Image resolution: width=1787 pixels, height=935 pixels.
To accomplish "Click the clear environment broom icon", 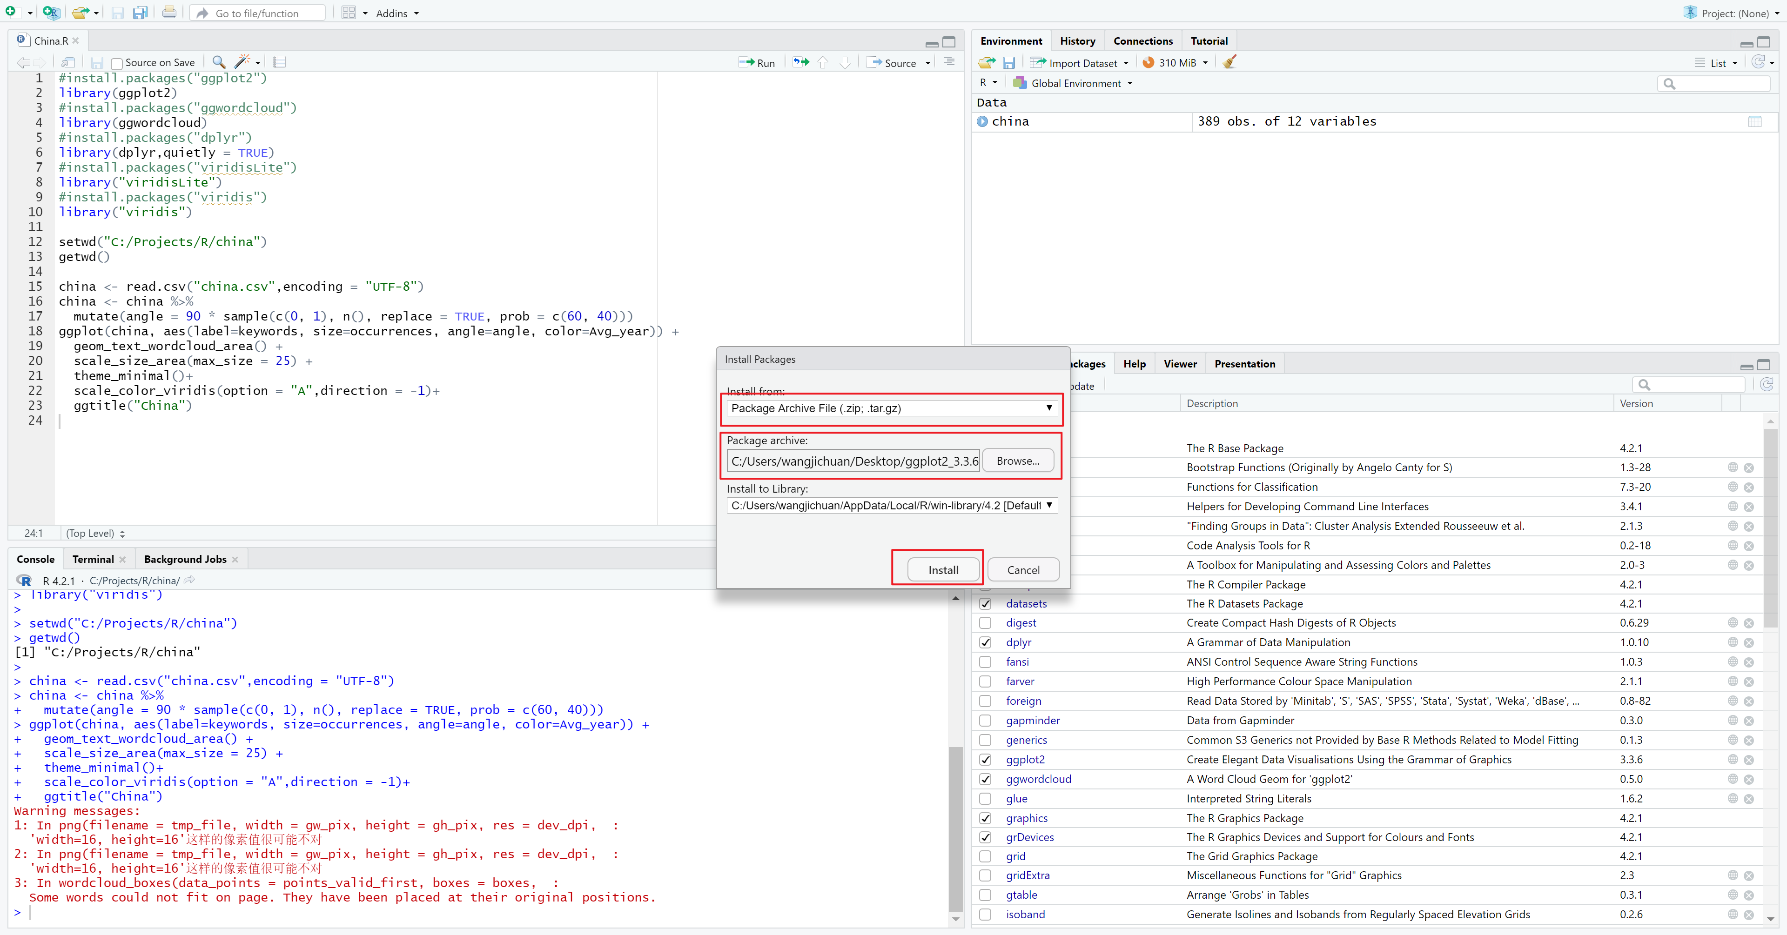I will tap(1229, 62).
